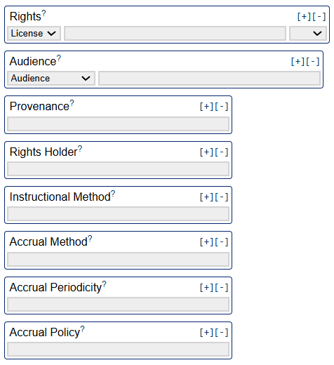Add another Provenance field with [+]
Screen dimensions: 334x365
coord(206,107)
